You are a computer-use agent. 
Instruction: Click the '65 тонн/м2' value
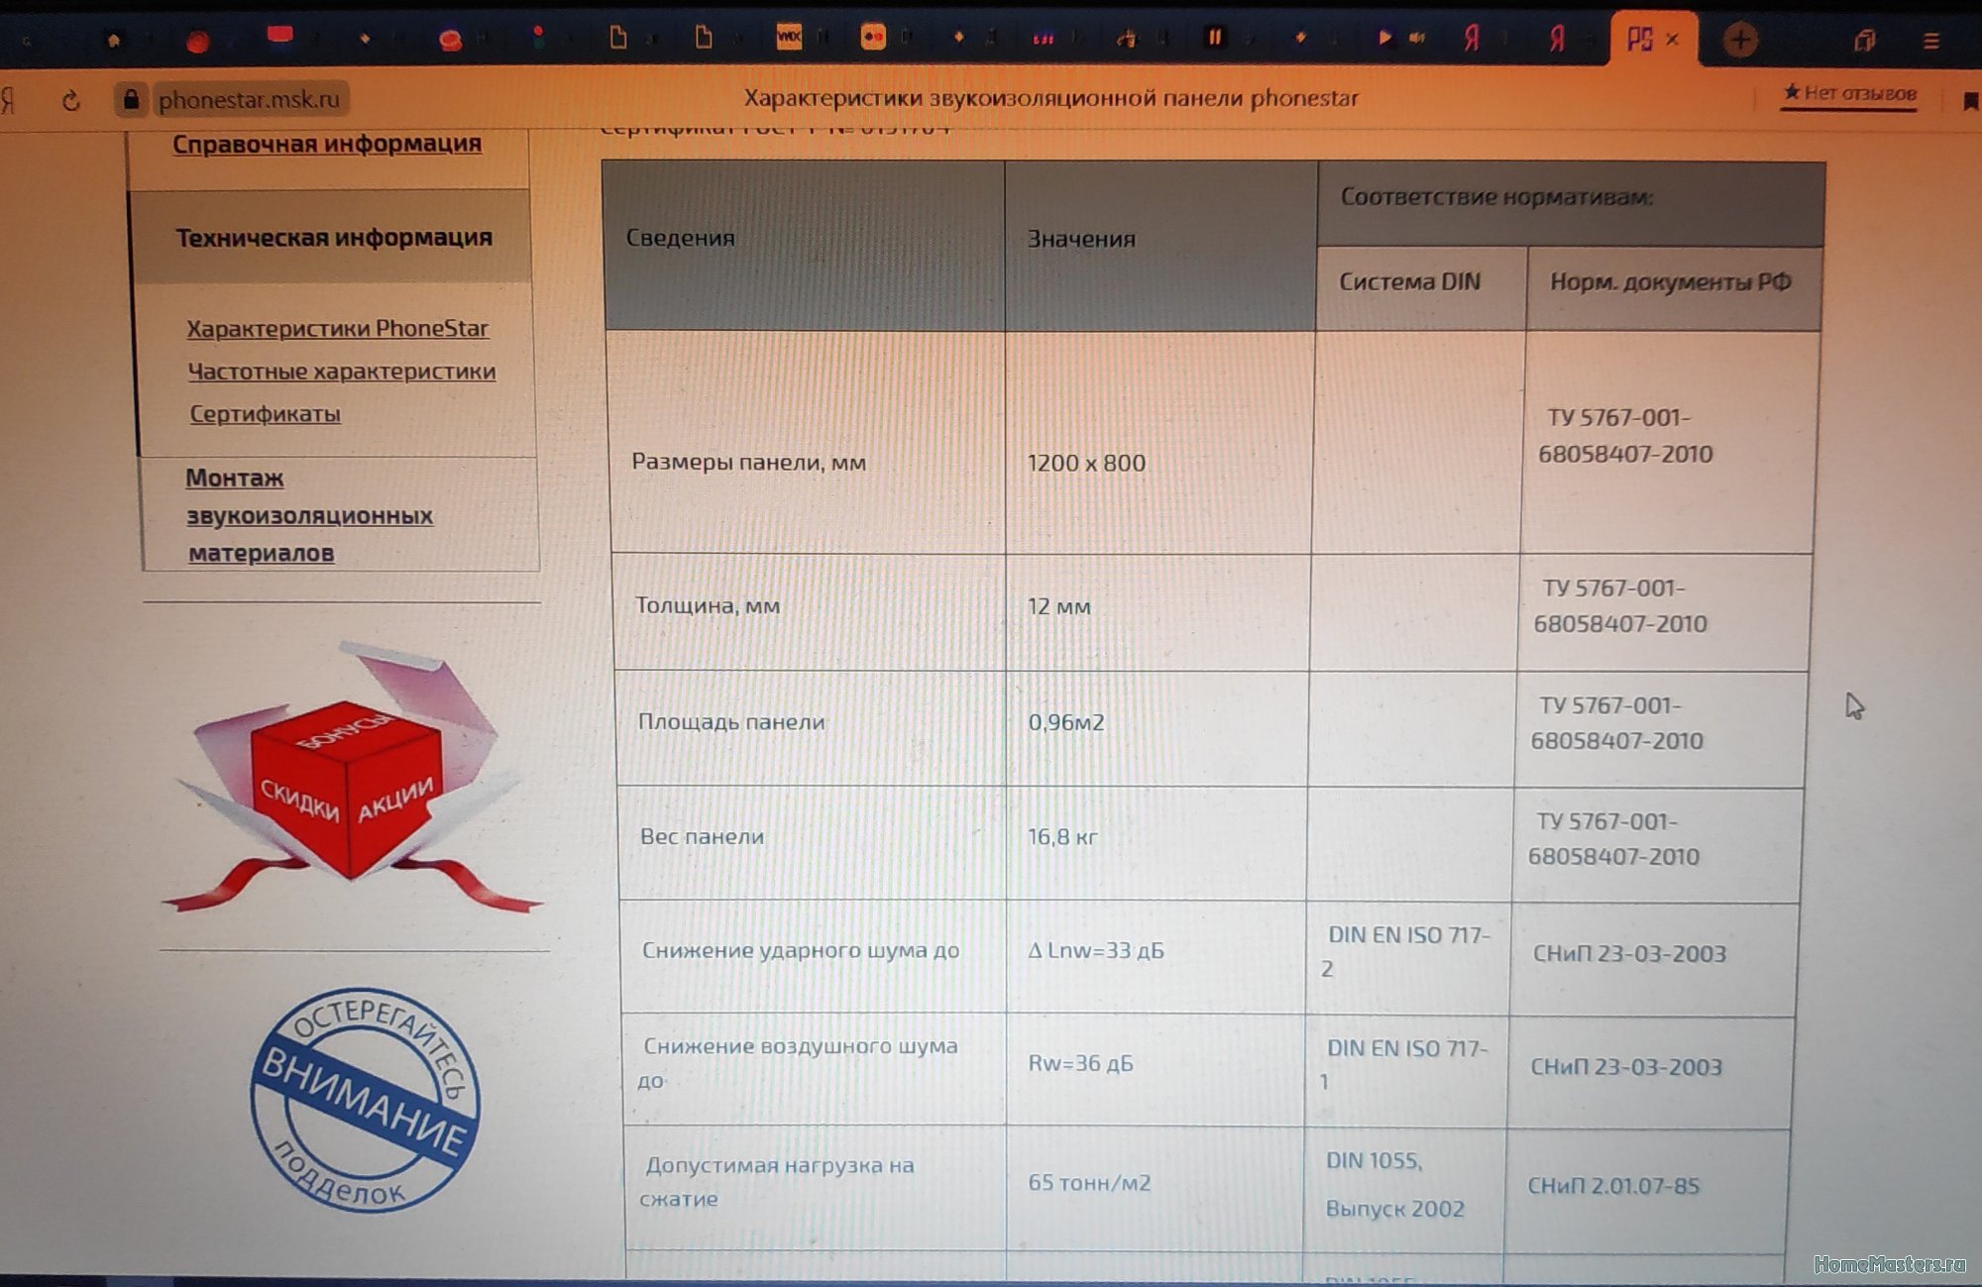tap(1089, 1182)
